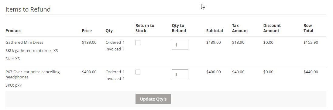The width and height of the screenshot is (333, 110).
Task: Click the SKU gathered-mini-dress-XS text
Action: [x=32, y=51]
